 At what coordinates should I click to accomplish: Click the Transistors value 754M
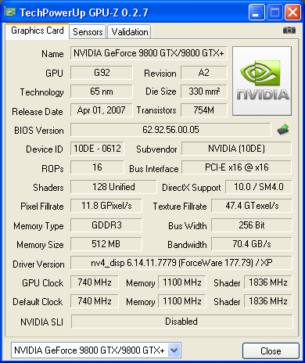coord(204,110)
